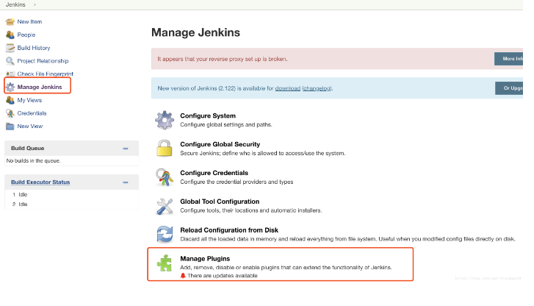Click the Configure System gear icon
This screenshot has height=306, width=534.
pos(165,120)
